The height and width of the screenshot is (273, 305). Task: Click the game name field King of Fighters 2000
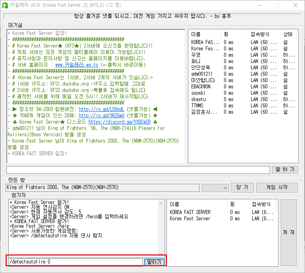pyautogui.click(x=102, y=187)
